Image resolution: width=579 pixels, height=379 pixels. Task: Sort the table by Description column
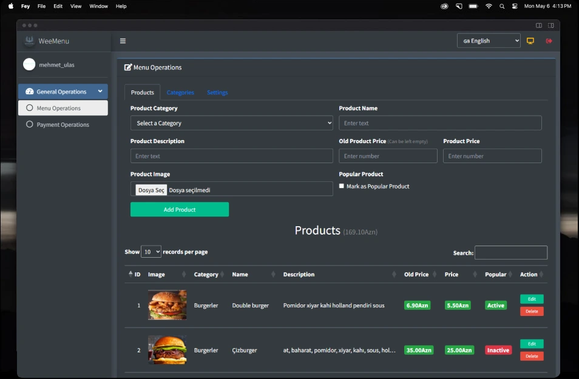(339, 274)
